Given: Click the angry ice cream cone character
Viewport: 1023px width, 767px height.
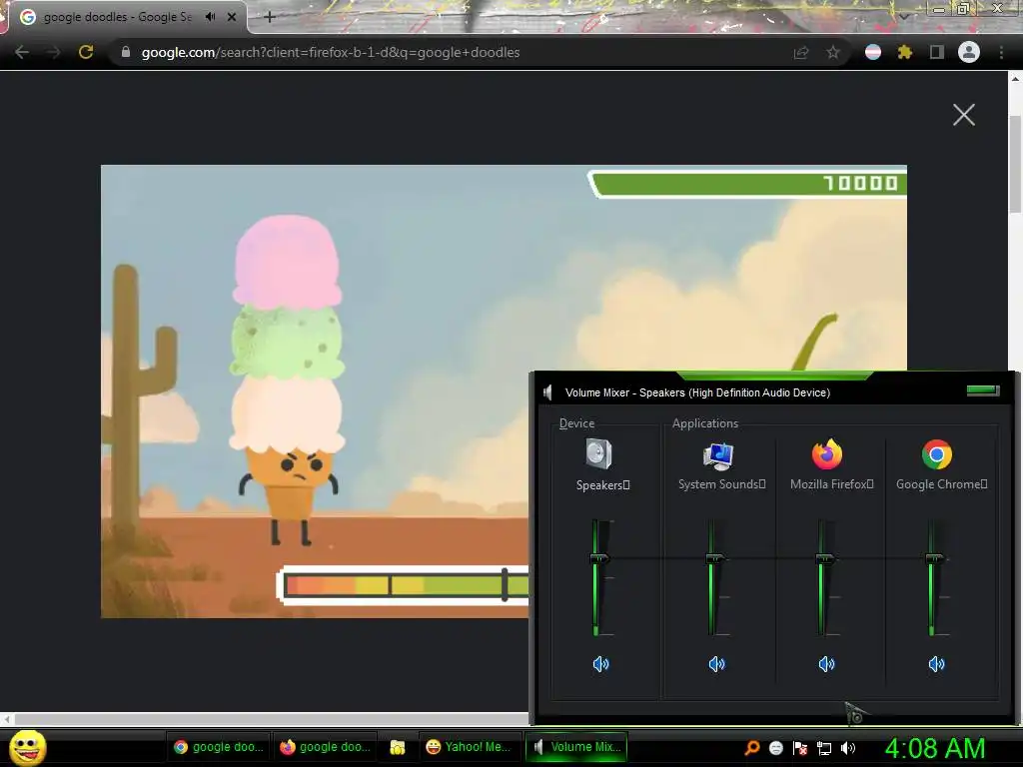Looking at the screenshot, I should click(287, 380).
